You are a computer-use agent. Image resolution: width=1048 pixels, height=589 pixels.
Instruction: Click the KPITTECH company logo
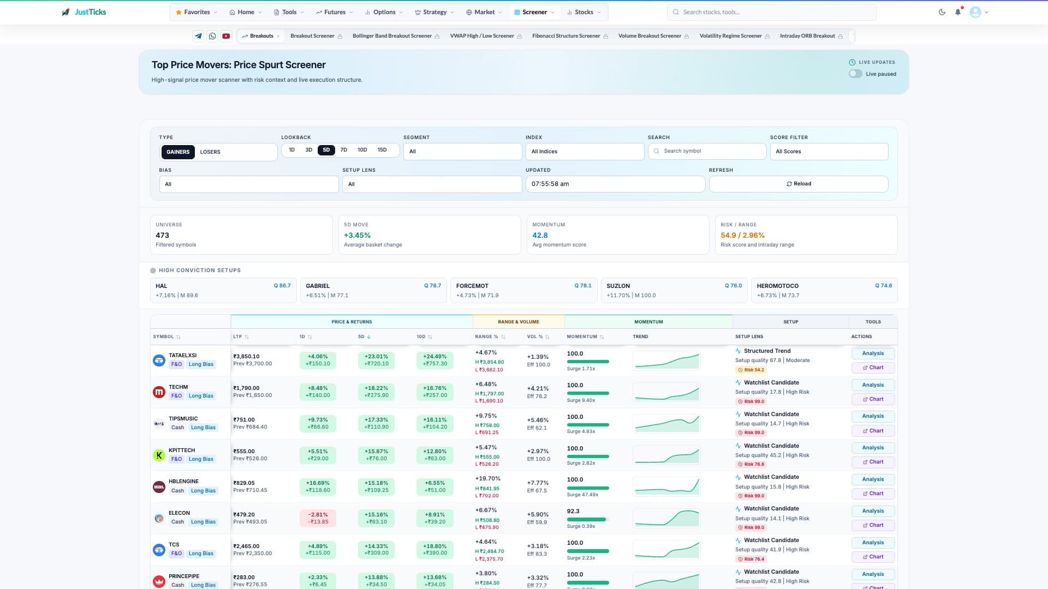[159, 455]
